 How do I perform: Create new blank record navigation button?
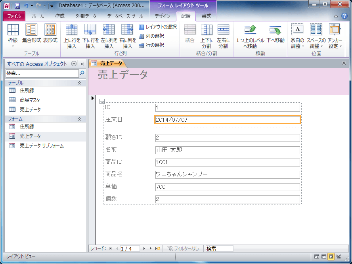point(158,248)
